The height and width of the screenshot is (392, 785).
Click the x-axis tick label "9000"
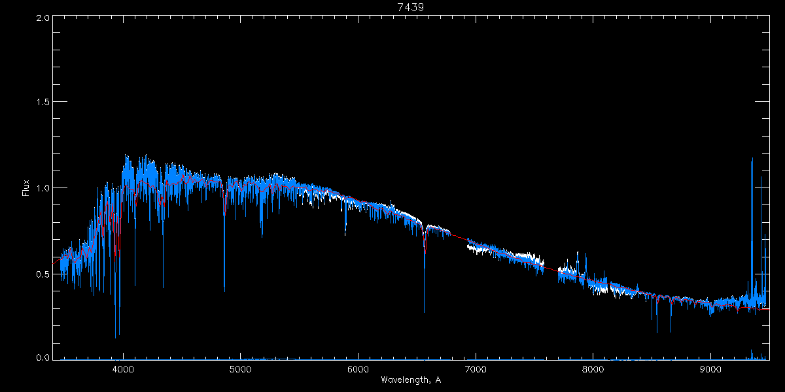click(711, 369)
